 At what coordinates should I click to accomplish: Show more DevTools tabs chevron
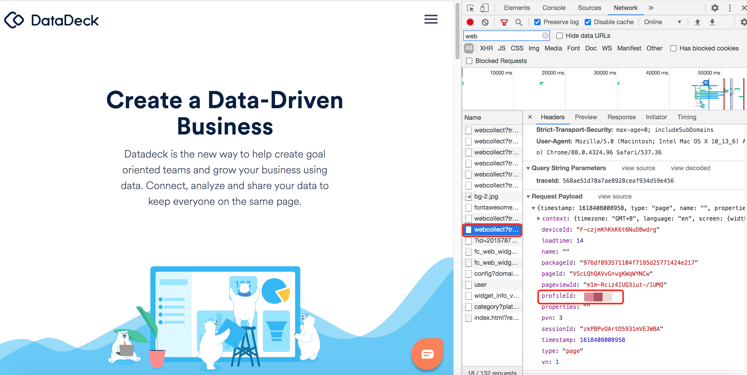(x=651, y=8)
